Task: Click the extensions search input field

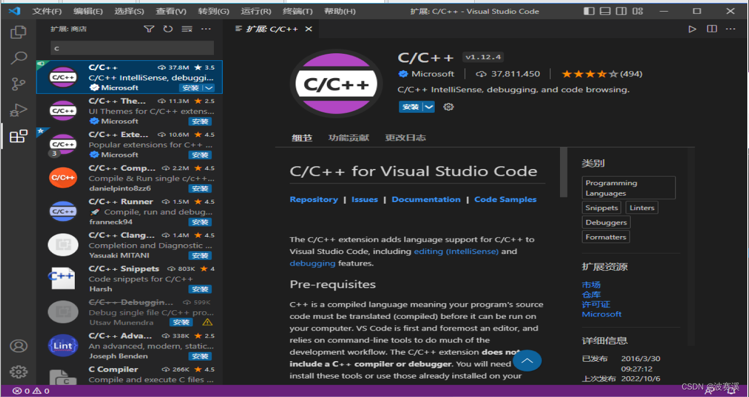Action: tap(132, 48)
